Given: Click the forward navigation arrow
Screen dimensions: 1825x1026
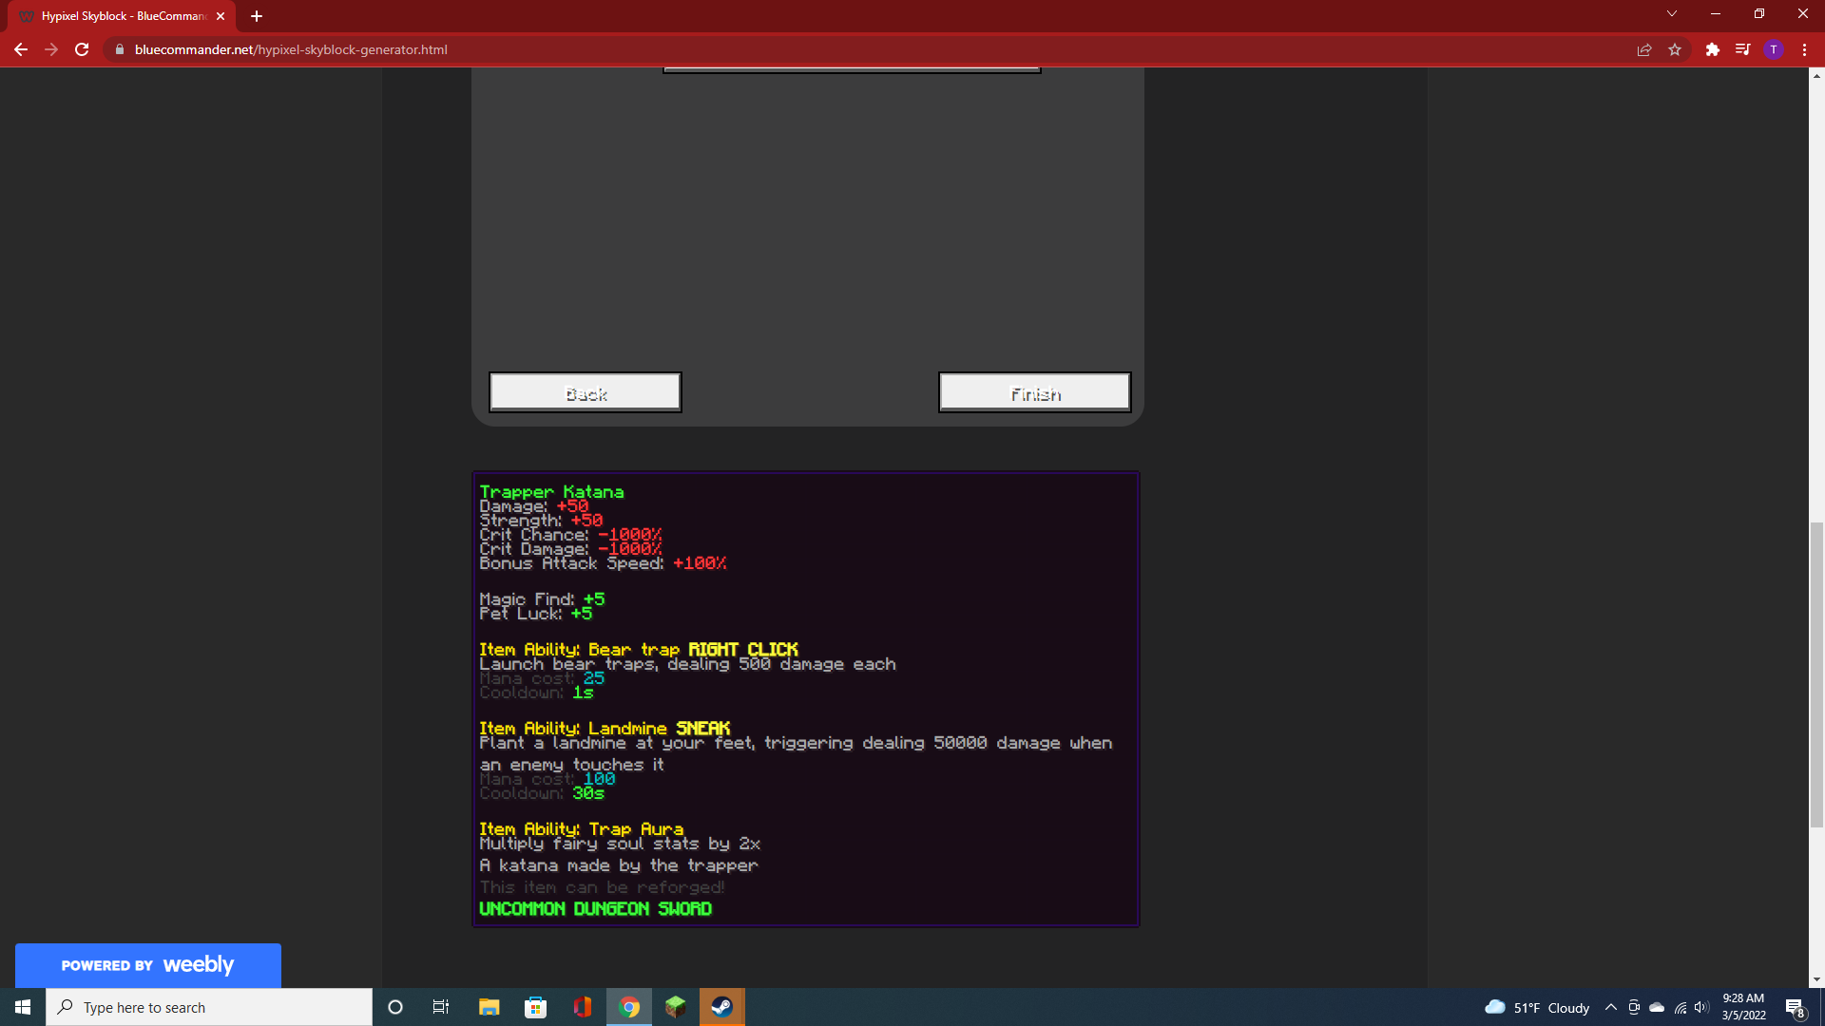Looking at the screenshot, I should tap(51, 49).
